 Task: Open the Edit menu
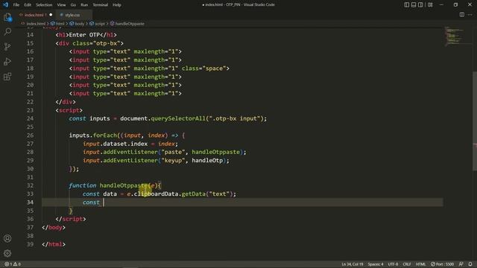click(28, 5)
